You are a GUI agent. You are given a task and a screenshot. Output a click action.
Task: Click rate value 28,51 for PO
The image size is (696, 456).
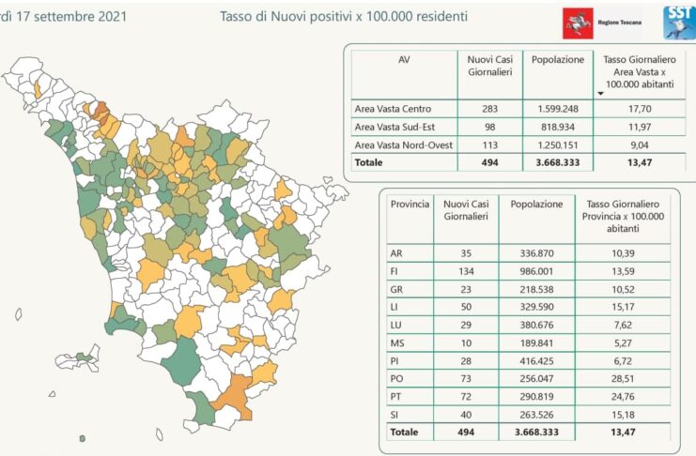(x=623, y=379)
